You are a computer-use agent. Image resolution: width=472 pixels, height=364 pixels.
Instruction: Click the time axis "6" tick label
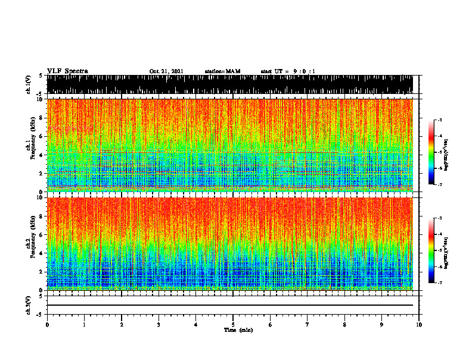[x=271, y=325]
